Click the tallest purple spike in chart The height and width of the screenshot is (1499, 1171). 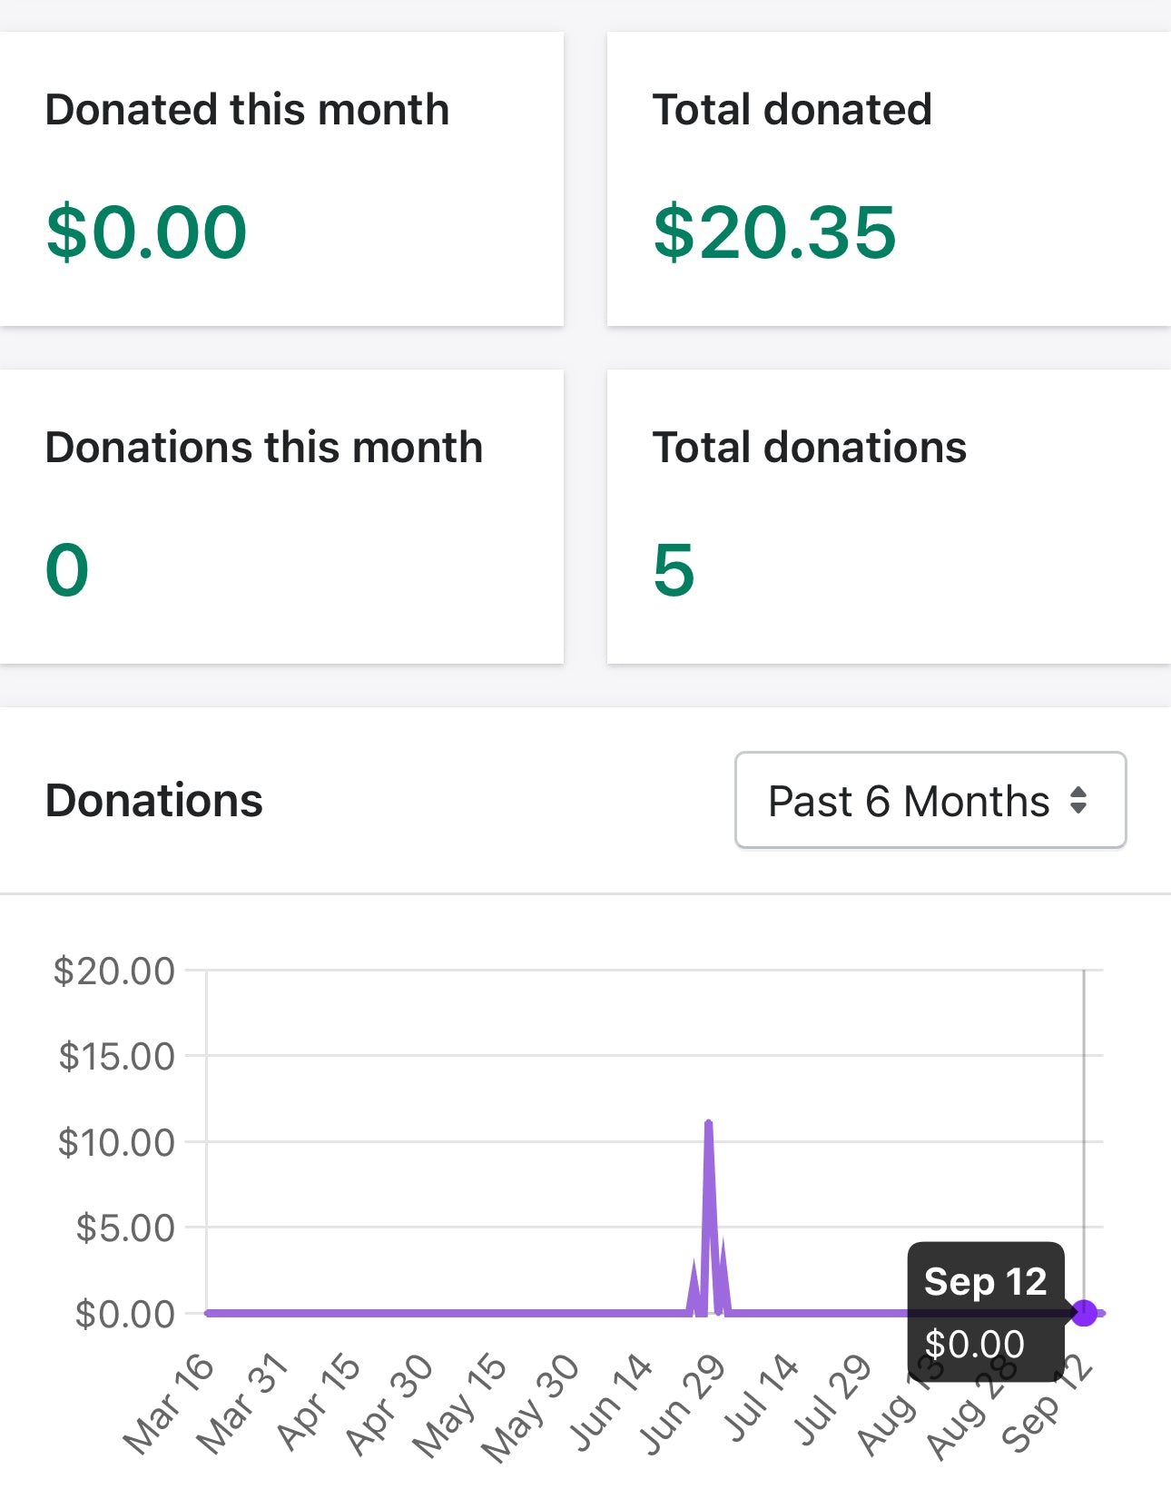coord(708,1126)
